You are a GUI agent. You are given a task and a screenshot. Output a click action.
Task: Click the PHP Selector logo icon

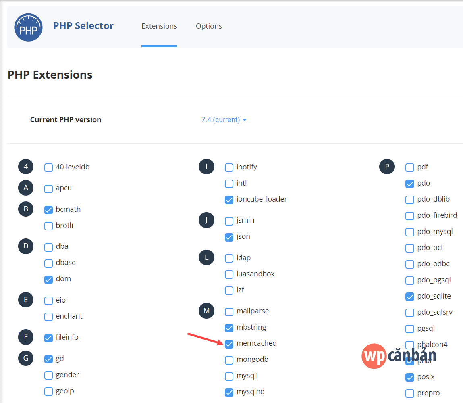tap(28, 27)
